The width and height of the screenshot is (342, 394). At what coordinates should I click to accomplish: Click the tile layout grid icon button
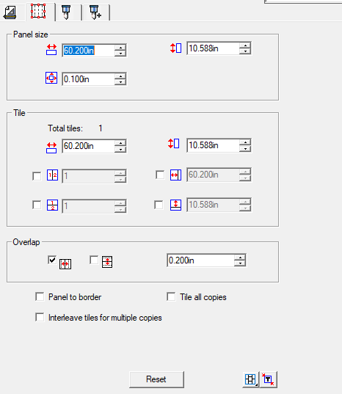click(x=251, y=379)
